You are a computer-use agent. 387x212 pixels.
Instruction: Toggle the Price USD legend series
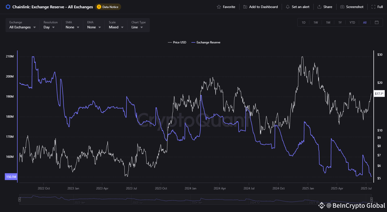point(177,42)
